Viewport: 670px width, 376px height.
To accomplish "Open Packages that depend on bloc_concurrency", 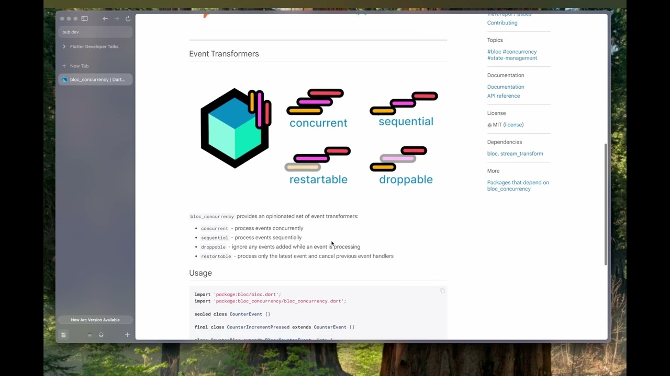I will click(518, 185).
